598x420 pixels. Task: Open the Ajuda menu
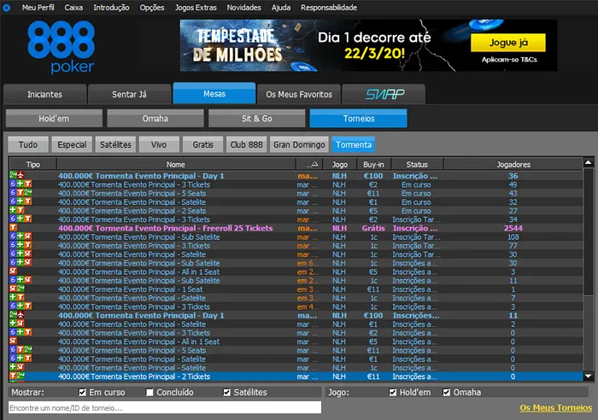[281, 7]
